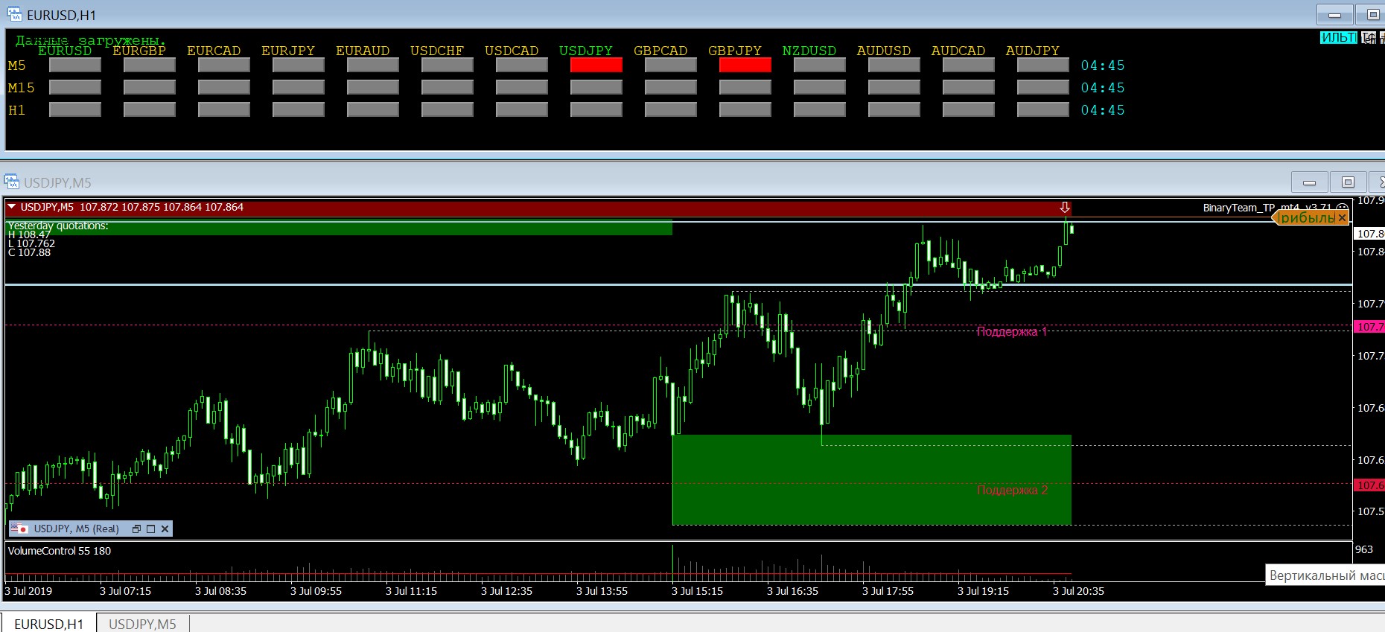Click the cyan ФИЛЬТР button

pos(1338,37)
